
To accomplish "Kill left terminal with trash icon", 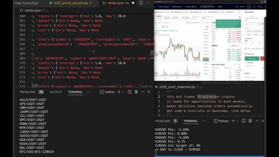I will 136,92.
